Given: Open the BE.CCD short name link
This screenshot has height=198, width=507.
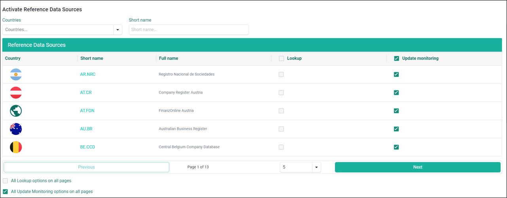Looking at the screenshot, I should tap(88, 147).
